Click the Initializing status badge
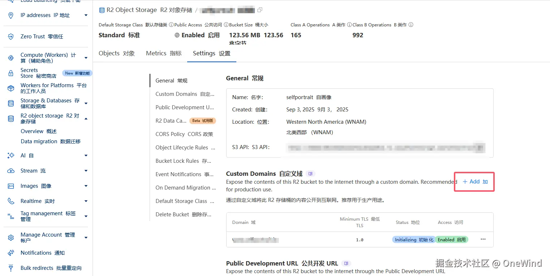550x276 pixels. [414, 239]
